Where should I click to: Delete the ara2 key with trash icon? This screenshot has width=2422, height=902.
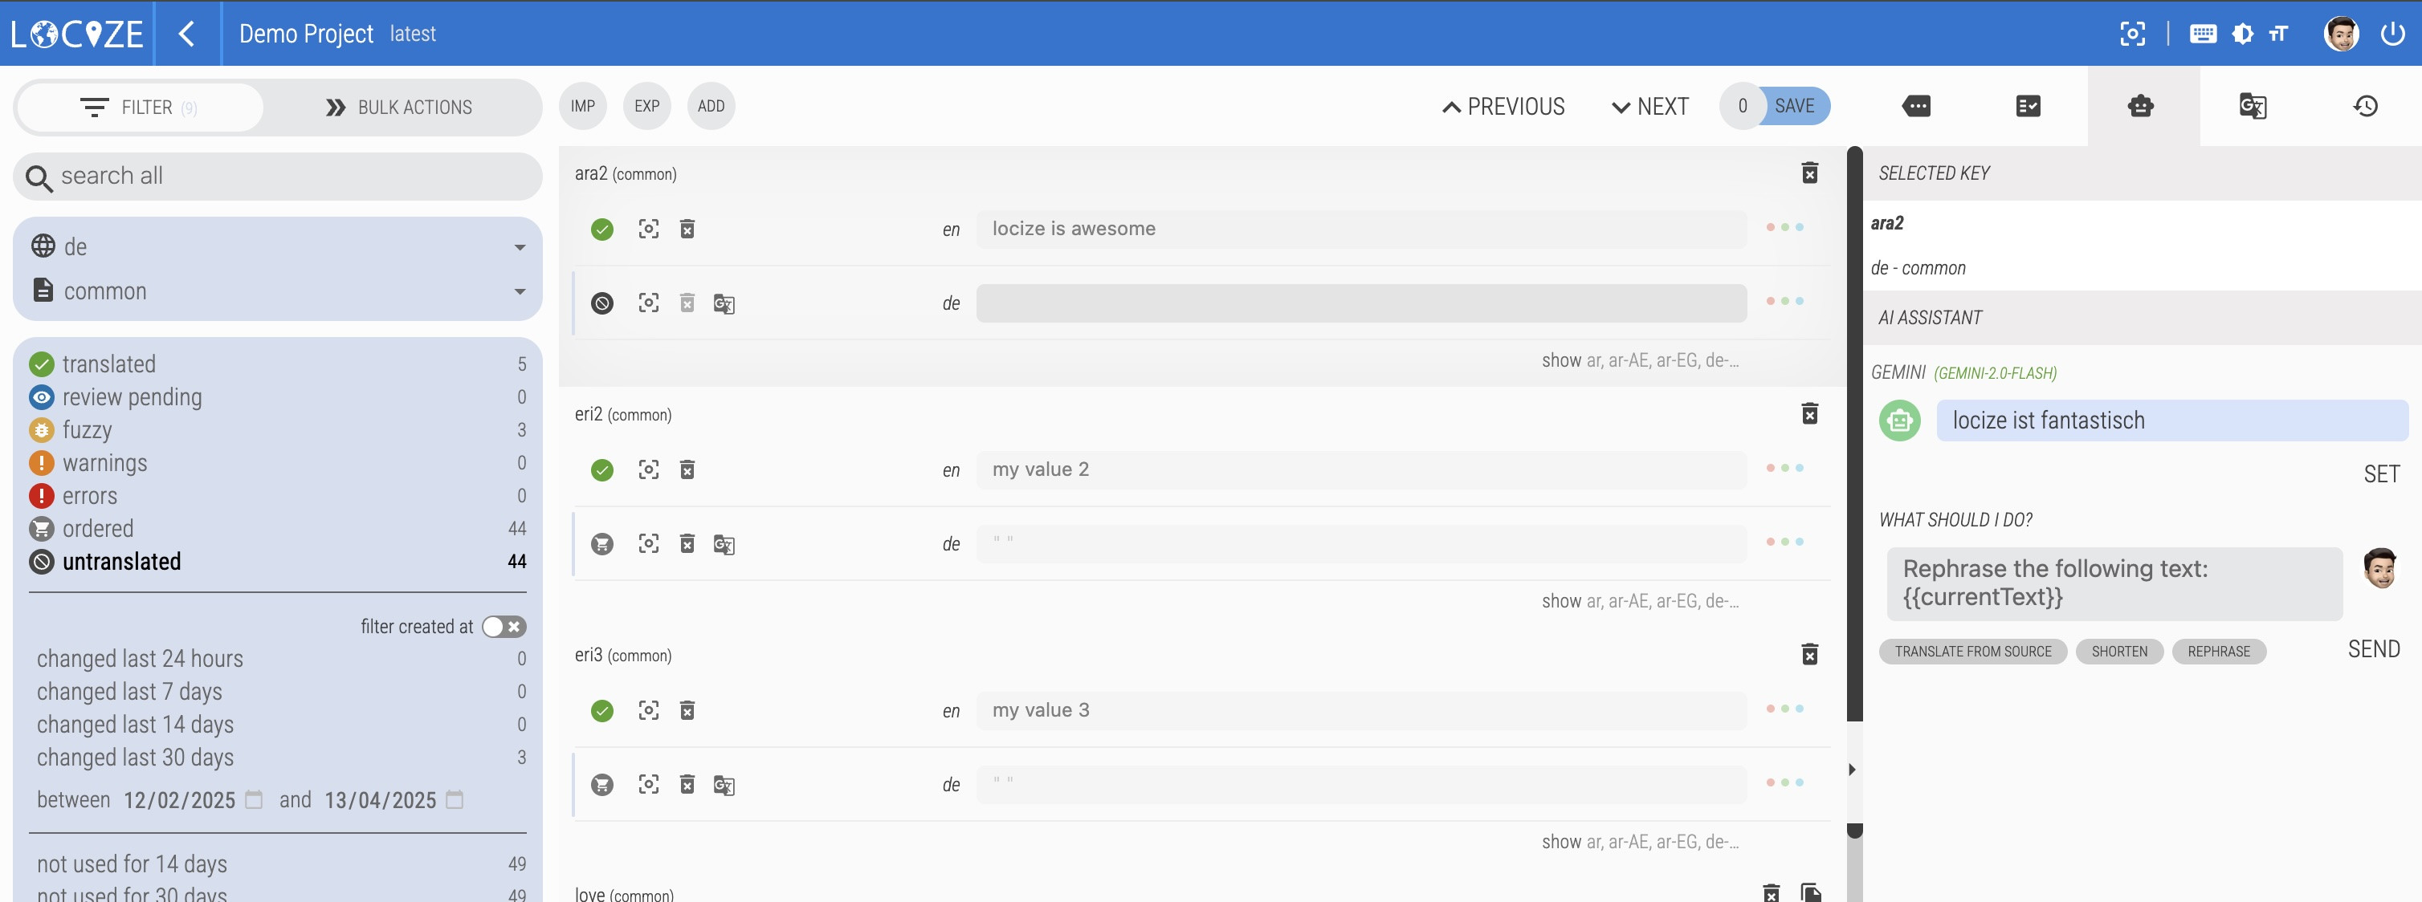[1809, 173]
